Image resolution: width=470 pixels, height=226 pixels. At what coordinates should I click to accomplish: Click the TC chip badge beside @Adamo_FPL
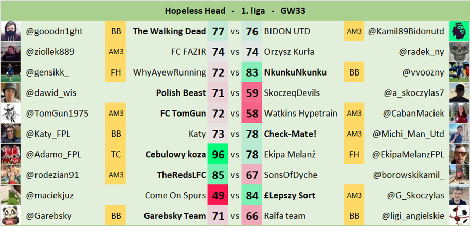[x=116, y=154]
